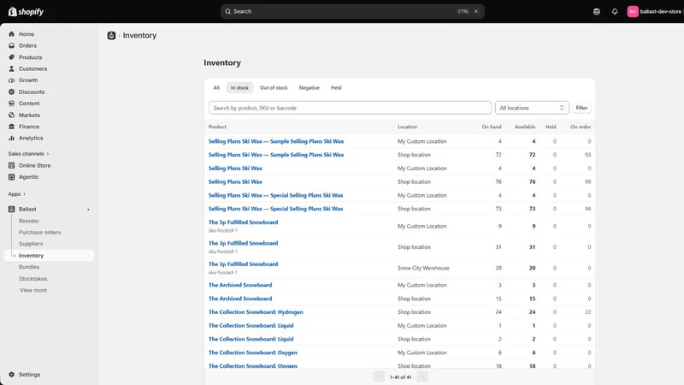Click the Agentic icon
This screenshot has height=385, width=684.
[x=12, y=177]
